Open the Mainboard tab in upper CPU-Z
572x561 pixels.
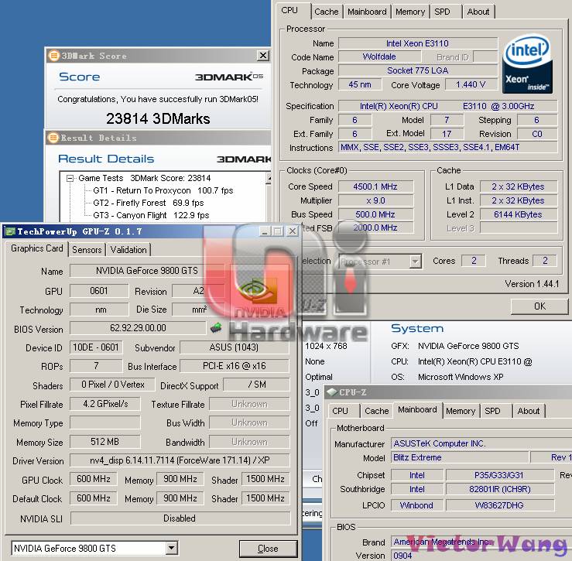pyautogui.click(x=367, y=12)
